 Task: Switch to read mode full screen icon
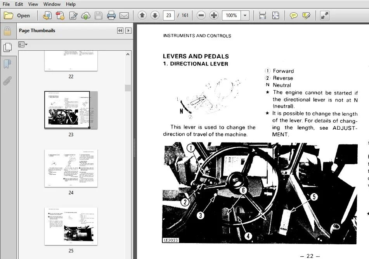324,15
